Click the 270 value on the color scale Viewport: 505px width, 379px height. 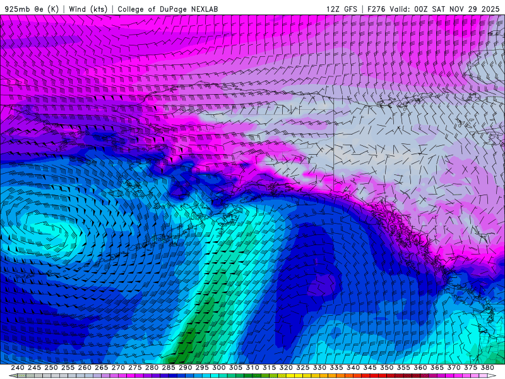pos(118,368)
